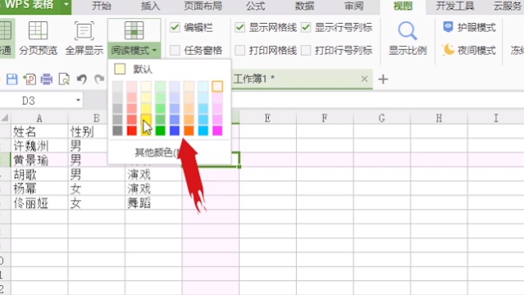This screenshot has height=295, width=524.
Task: Select column E header
Action: 267,118
